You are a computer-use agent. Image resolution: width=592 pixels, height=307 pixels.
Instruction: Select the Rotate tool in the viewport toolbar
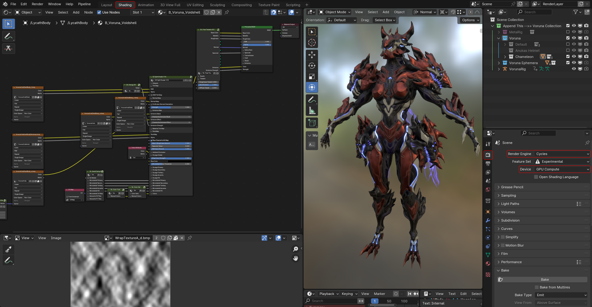pyautogui.click(x=312, y=66)
